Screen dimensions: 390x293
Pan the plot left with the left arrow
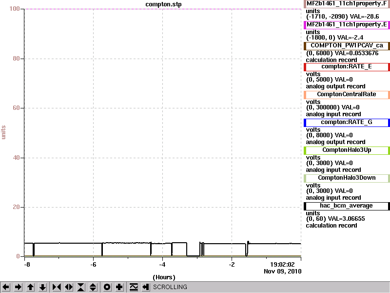[6, 287]
